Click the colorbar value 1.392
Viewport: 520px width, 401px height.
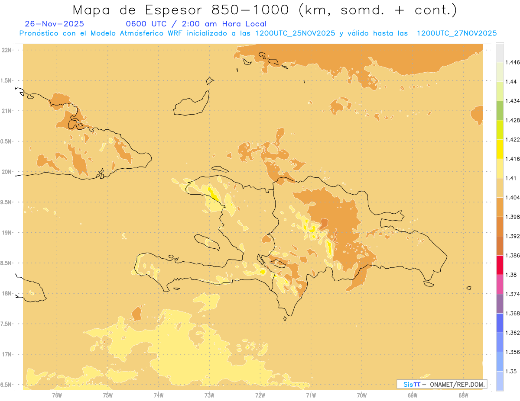click(x=513, y=236)
